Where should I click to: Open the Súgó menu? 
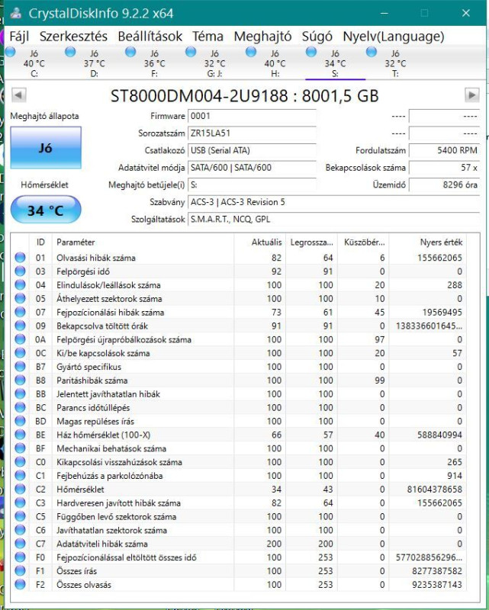[317, 37]
